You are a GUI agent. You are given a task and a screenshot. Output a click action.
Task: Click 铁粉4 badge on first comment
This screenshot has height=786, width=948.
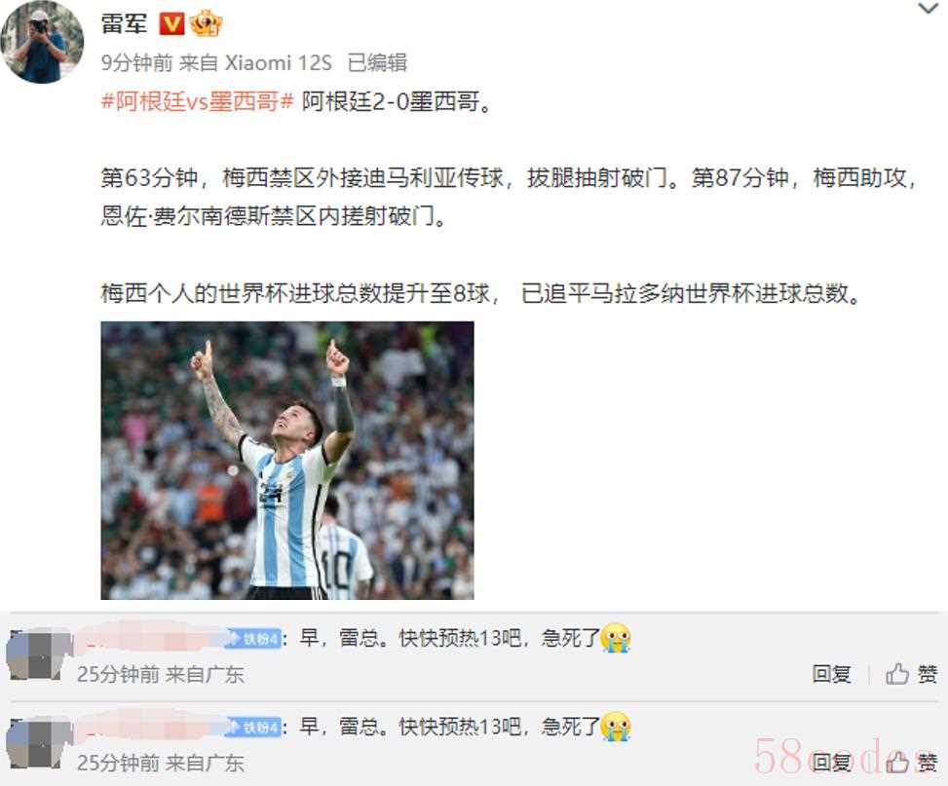point(254,639)
